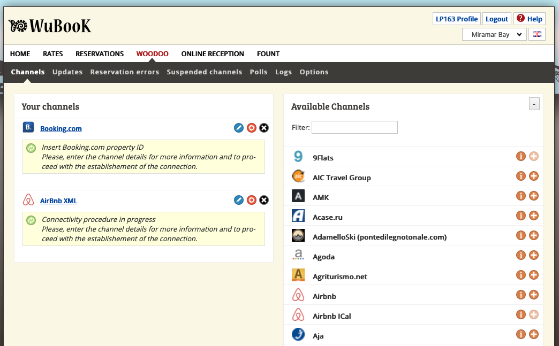Screen dimensions: 559x346
Task: Show info for Acase.ru channel
Action: tap(521, 216)
